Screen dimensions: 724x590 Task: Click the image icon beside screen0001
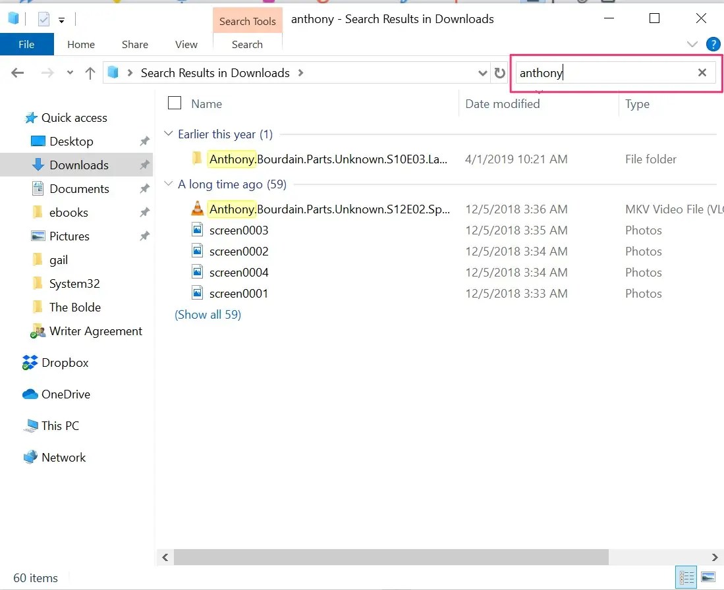[x=197, y=292]
